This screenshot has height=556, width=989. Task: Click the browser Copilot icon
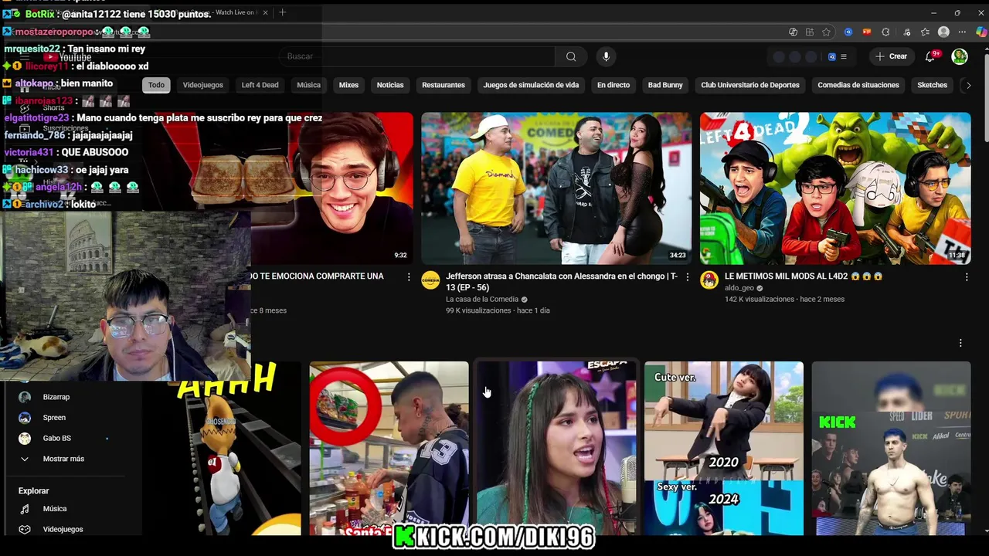click(x=982, y=32)
